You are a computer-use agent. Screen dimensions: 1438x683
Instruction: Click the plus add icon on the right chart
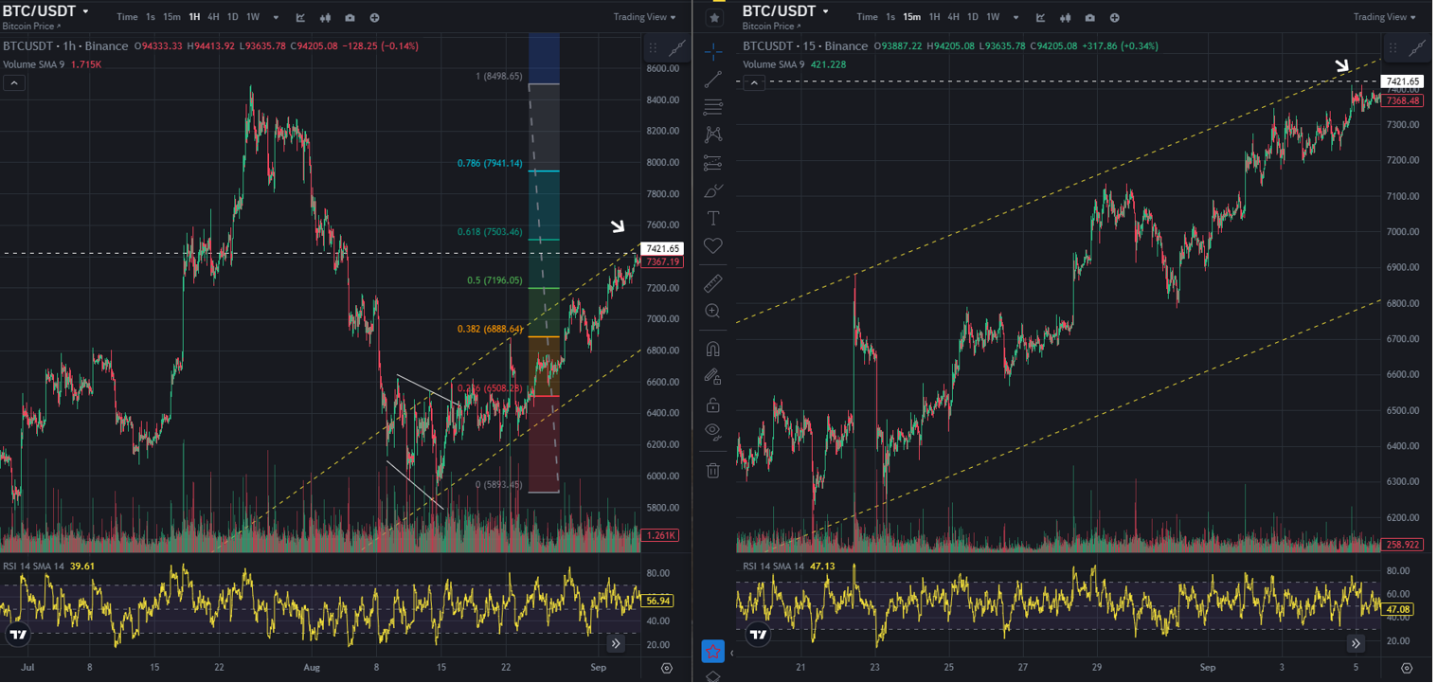[1115, 17]
